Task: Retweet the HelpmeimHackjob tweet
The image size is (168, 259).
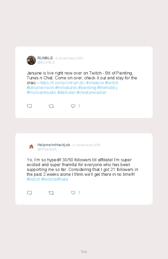Action: (51, 193)
